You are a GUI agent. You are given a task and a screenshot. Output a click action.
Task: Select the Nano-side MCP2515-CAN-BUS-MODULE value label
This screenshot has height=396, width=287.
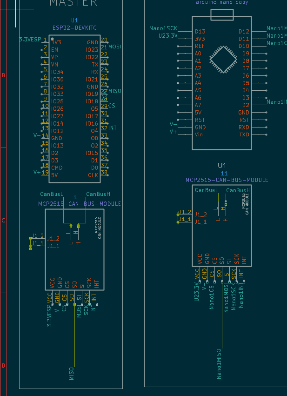(x=227, y=180)
